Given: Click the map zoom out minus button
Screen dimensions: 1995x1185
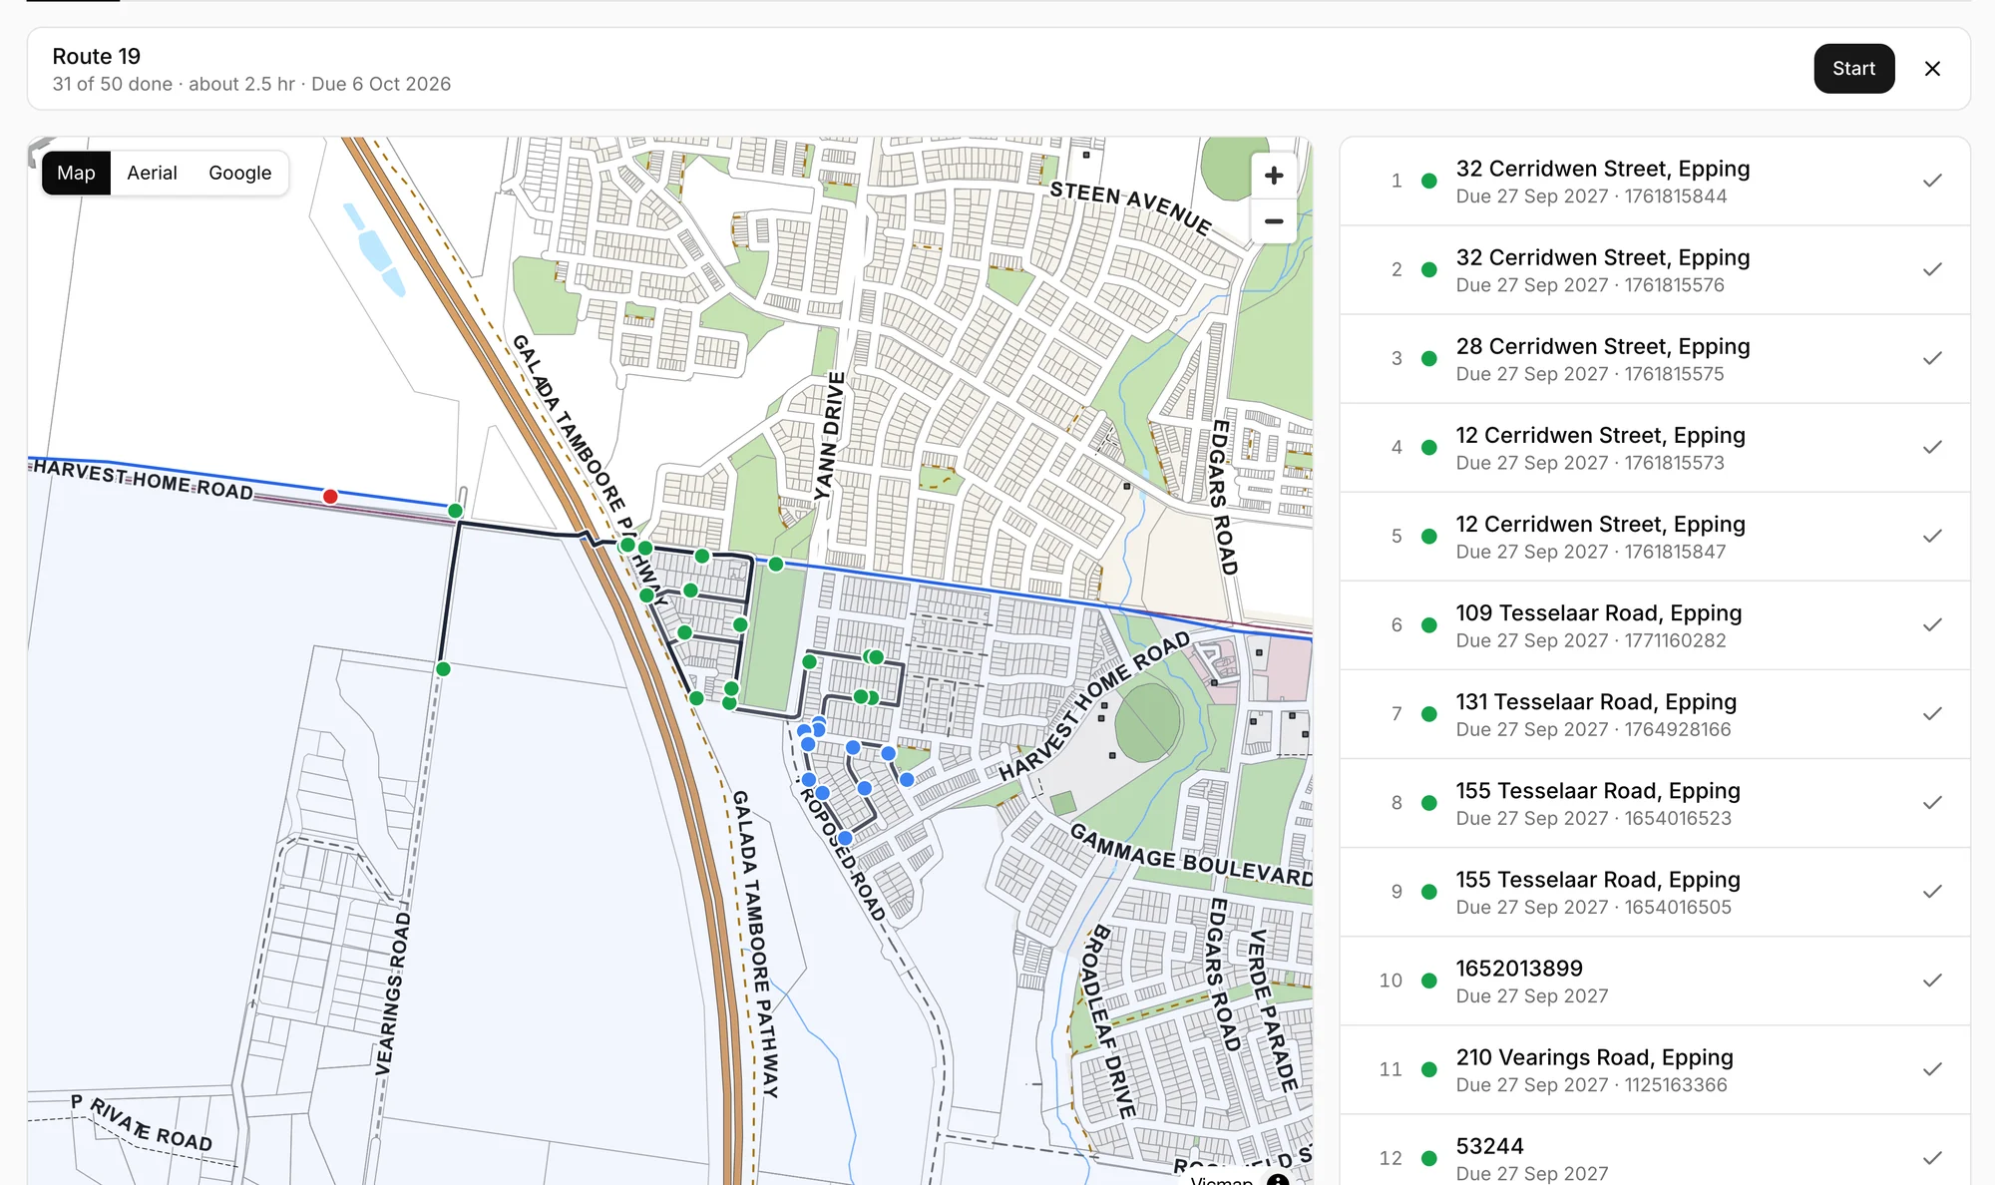Looking at the screenshot, I should point(1274,221).
